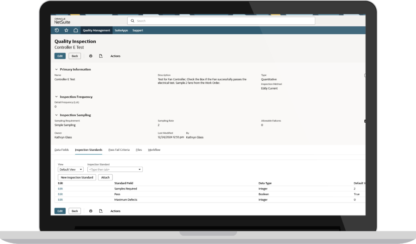Click the New Inspection Standard button

(x=77, y=177)
